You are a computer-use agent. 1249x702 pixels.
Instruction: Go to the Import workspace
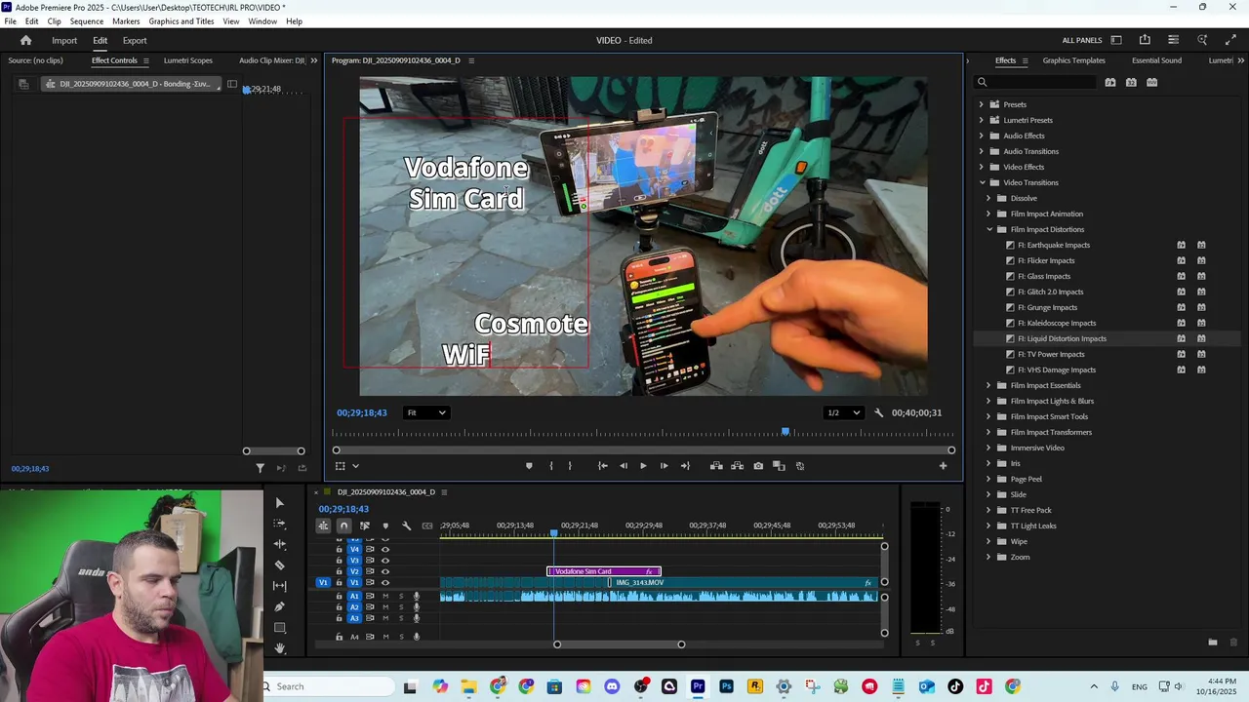click(64, 40)
